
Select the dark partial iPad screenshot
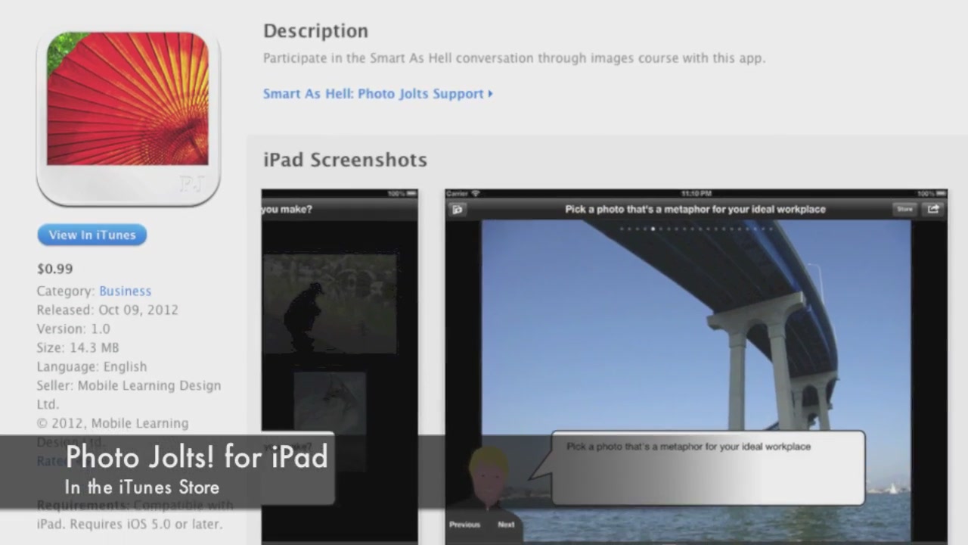[340, 366]
